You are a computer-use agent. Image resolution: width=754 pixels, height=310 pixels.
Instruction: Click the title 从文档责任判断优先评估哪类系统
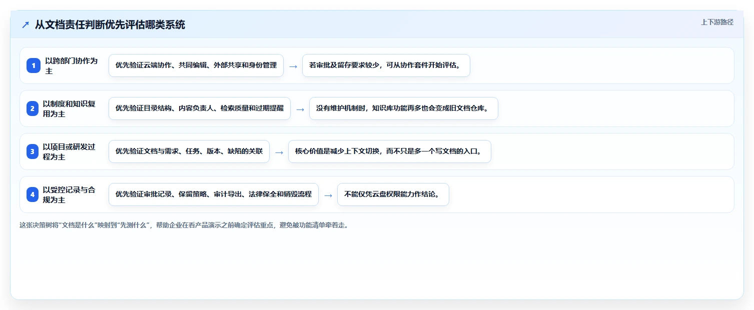110,24
